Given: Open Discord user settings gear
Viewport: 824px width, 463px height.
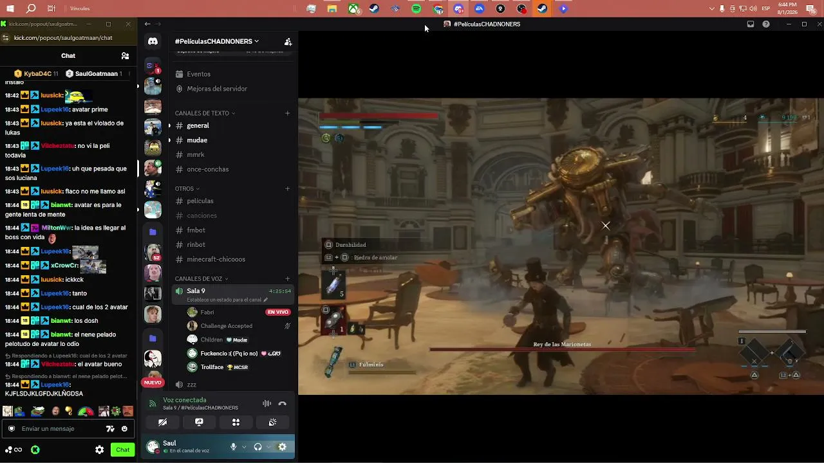Looking at the screenshot, I should click(282, 447).
